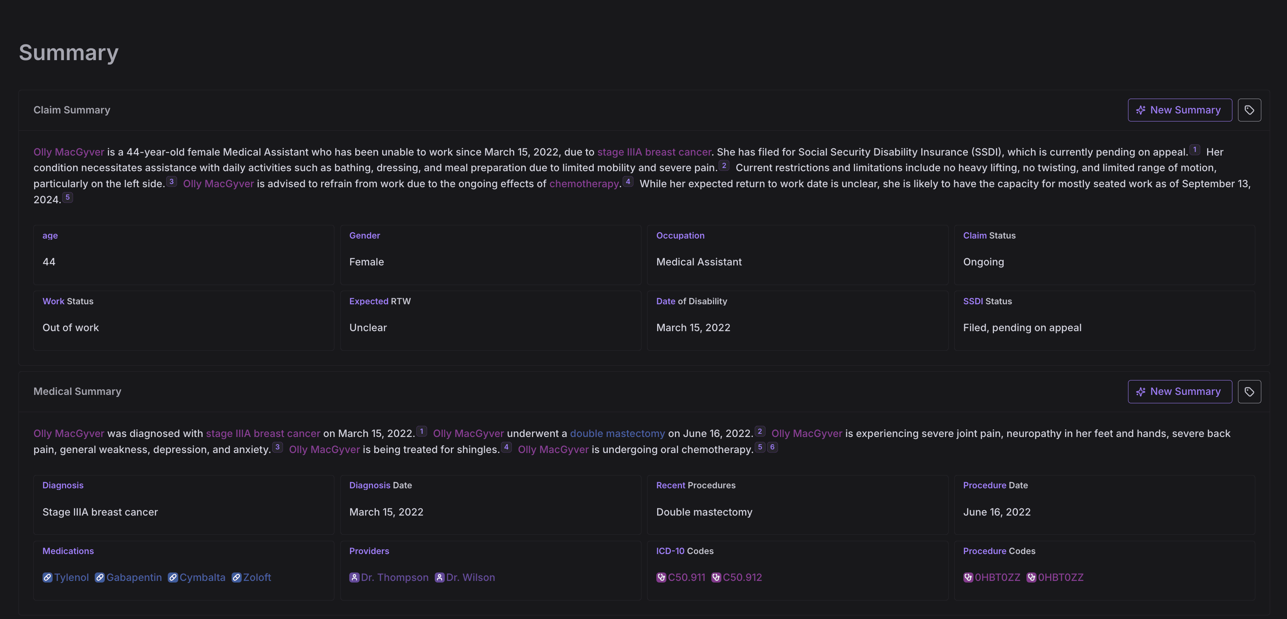Click New Summary in the Medical Summary section

(x=1179, y=392)
